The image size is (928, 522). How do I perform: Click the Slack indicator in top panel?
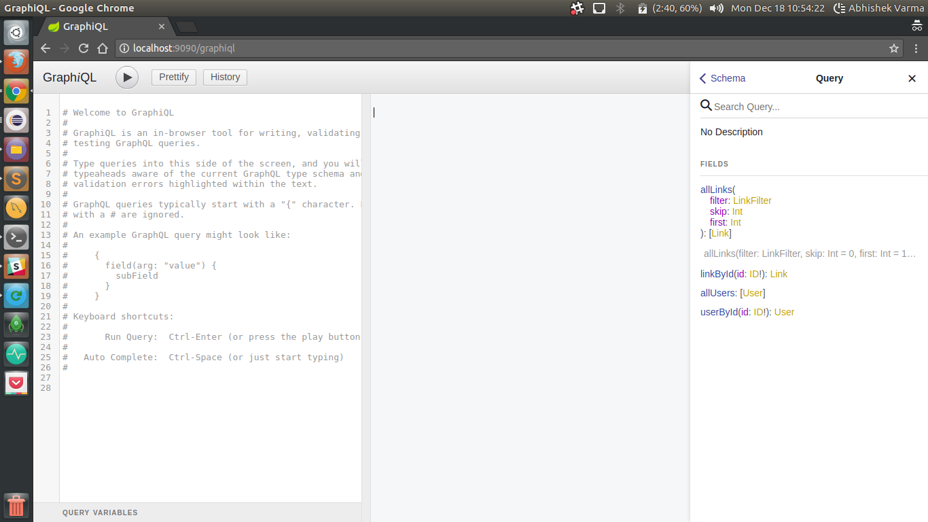click(577, 8)
